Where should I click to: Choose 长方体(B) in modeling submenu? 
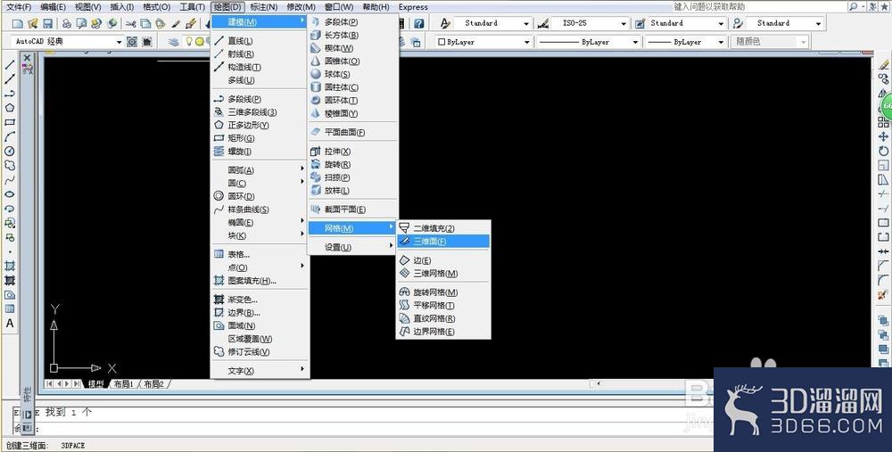(353, 36)
